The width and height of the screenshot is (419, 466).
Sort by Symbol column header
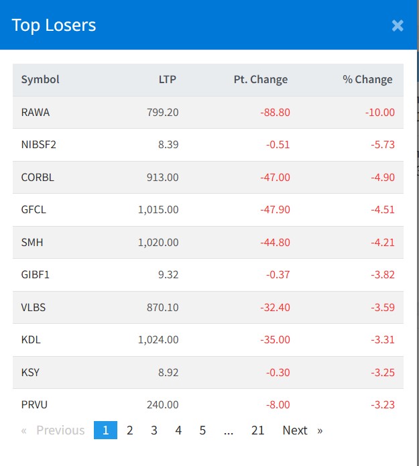point(40,80)
